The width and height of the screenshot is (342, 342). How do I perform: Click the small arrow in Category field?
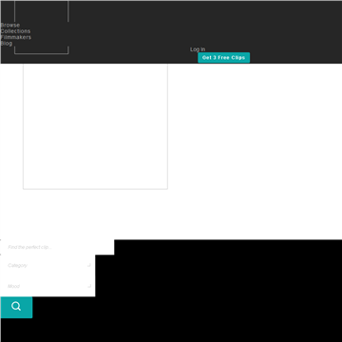[89, 265]
